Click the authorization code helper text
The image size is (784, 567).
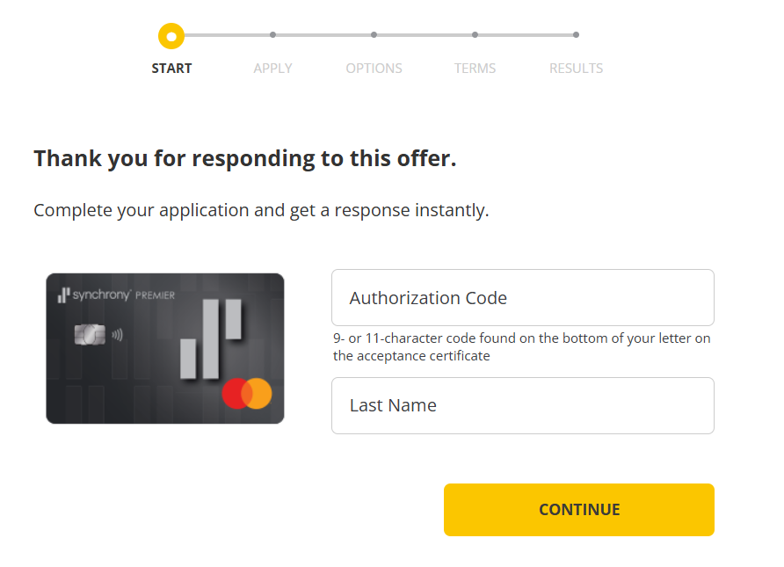tap(522, 347)
